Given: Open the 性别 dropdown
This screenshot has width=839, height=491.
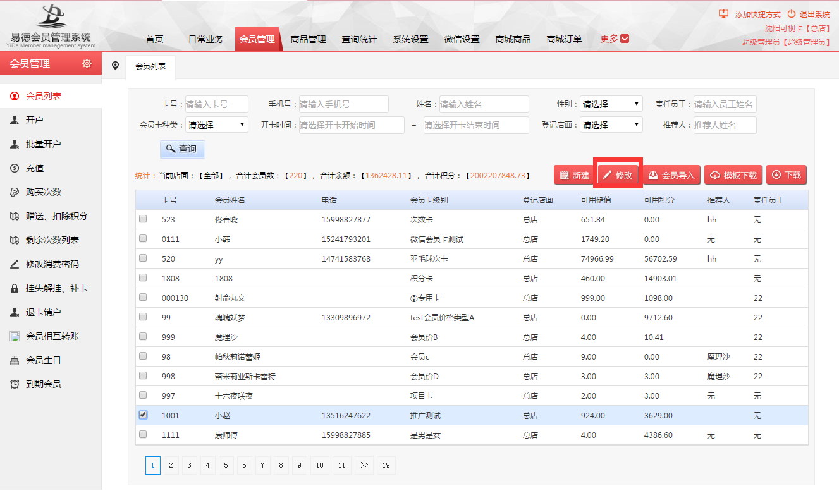Looking at the screenshot, I should (x=611, y=104).
